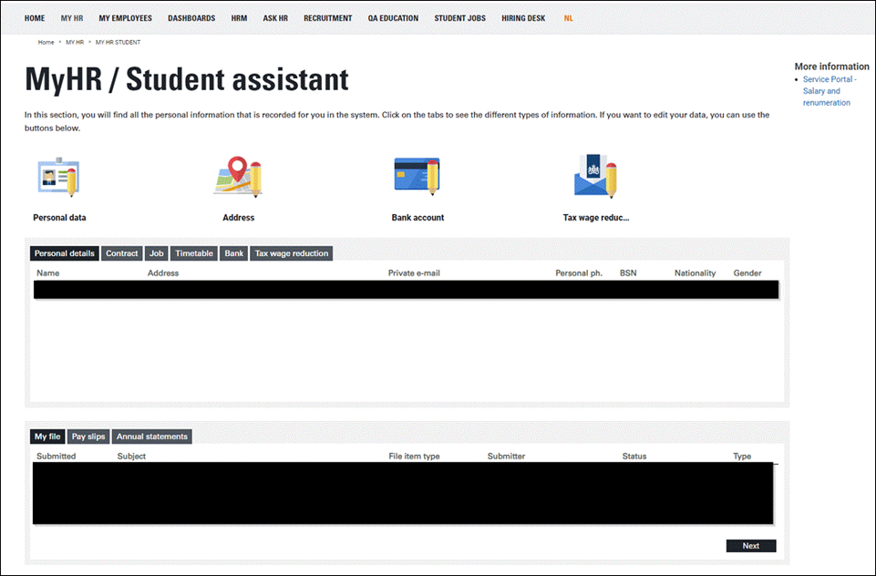Image resolution: width=876 pixels, height=576 pixels.
Task: Click the MY HR STUDENT breadcrumb
Action: (118, 43)
